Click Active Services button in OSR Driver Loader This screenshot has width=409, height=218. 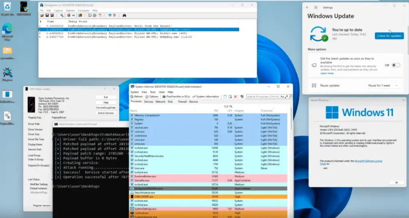click(x=106, y=113)
